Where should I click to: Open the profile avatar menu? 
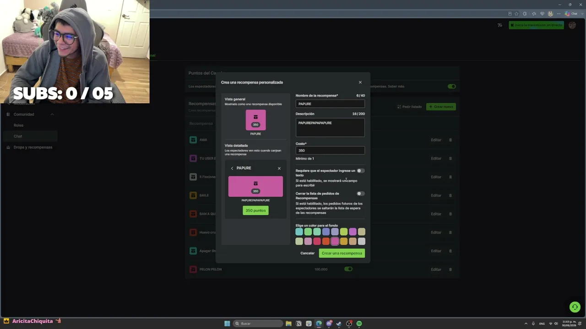pyautogui.click(x=572, y=25)
